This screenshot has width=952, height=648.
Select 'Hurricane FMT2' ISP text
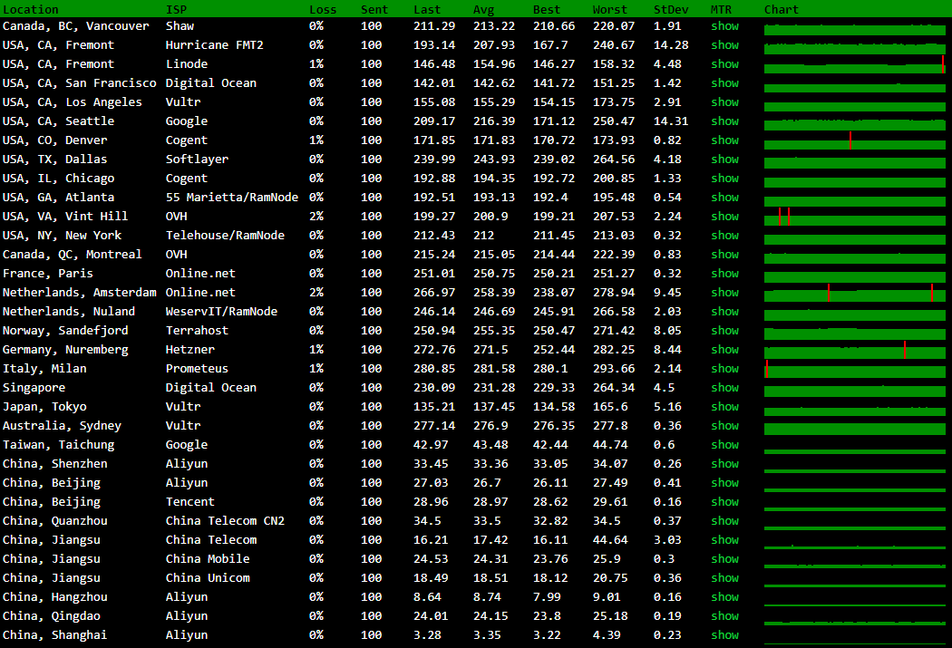click(214, 45)
